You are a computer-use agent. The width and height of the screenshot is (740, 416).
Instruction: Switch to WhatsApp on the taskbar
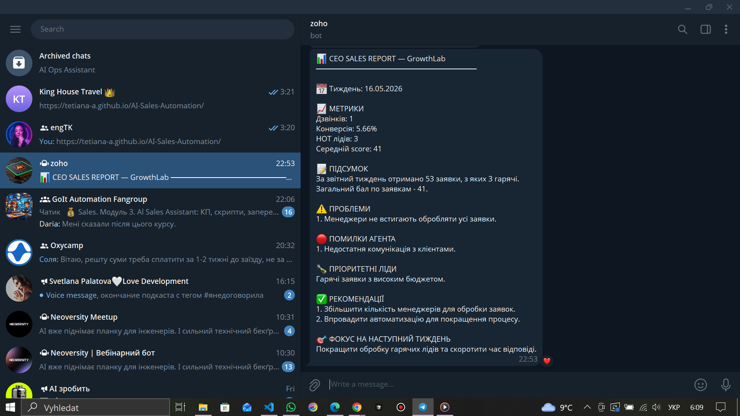(x=291, y=408)
